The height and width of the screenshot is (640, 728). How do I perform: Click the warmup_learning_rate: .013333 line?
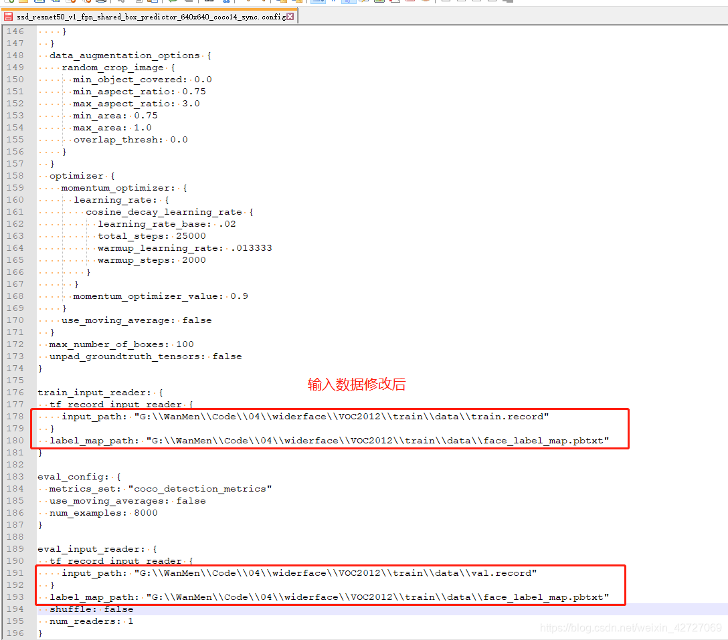185,249
